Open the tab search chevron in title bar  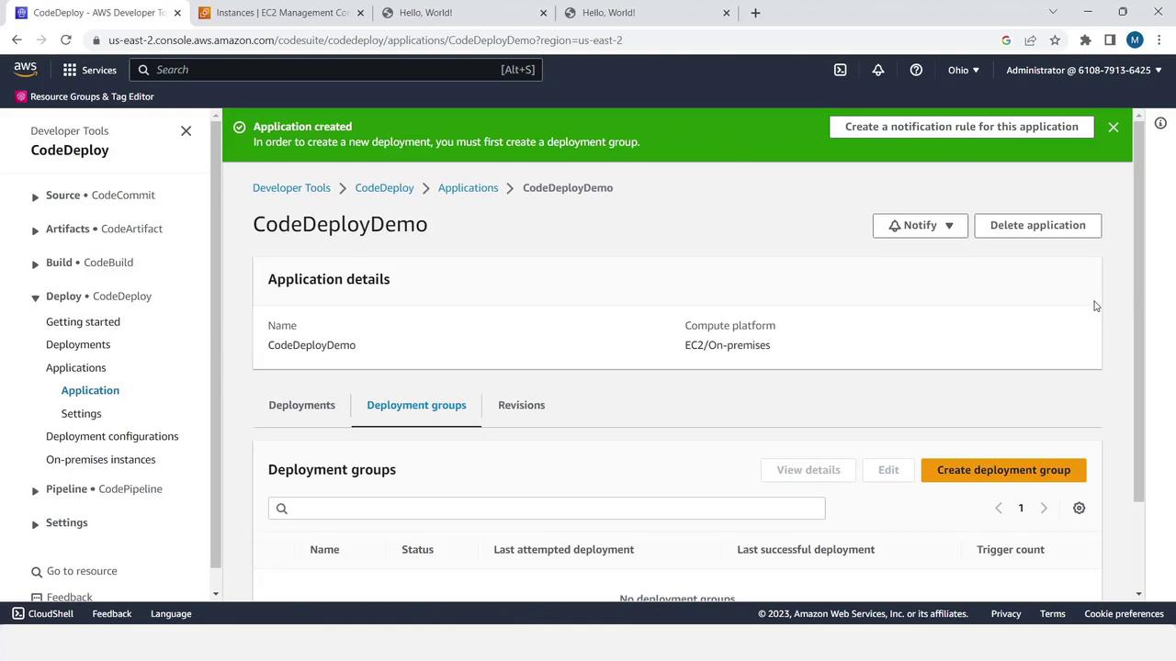point(1053,12)
